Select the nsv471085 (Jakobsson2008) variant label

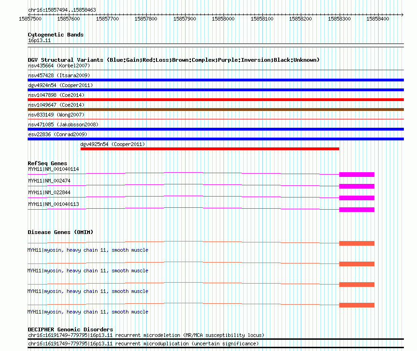(63, 124)
